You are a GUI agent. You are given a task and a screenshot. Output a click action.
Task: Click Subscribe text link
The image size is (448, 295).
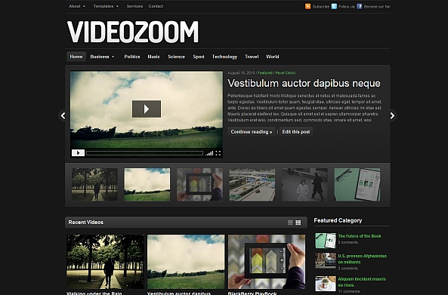coord(321,6)
